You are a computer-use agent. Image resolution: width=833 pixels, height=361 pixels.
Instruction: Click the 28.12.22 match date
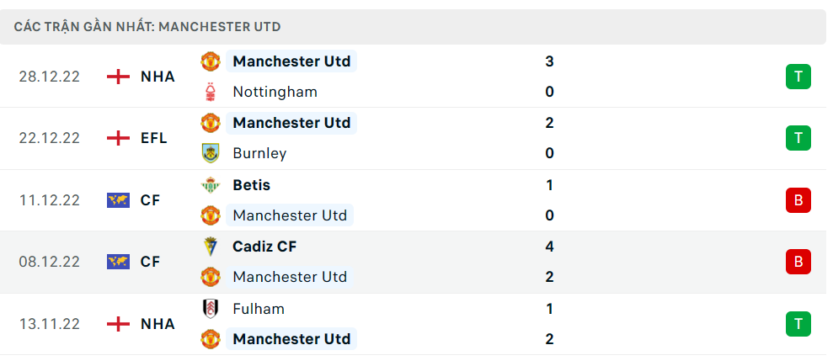click(50, 77)
